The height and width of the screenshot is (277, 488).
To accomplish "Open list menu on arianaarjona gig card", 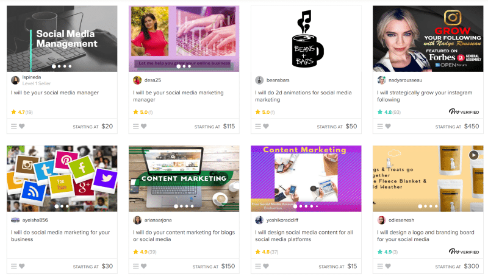I will coord(135,266).
